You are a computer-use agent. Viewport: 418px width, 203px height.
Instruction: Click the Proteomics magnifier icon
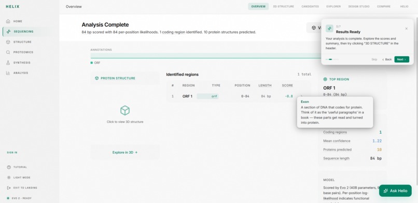pos(8,52)
